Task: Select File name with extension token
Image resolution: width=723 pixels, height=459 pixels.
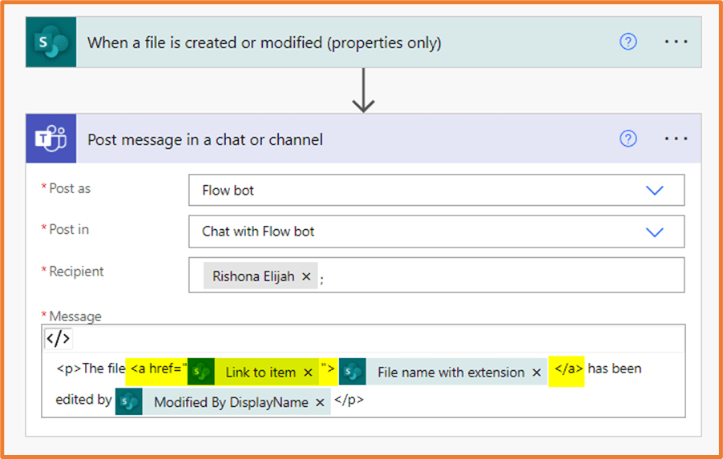Action: (x=450, y=372)
